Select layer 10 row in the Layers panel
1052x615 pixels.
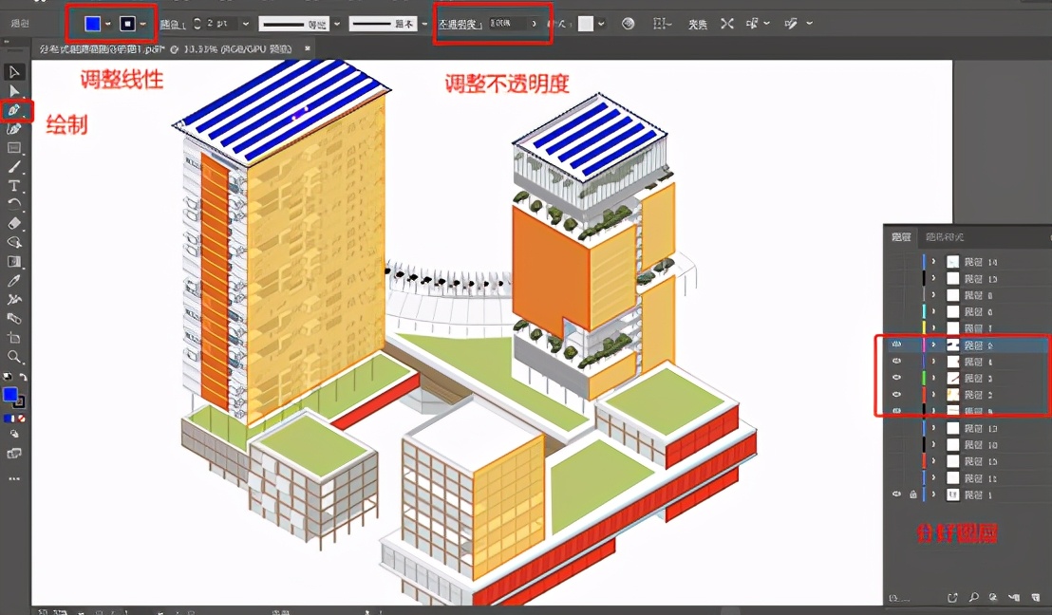click(967, 445)
